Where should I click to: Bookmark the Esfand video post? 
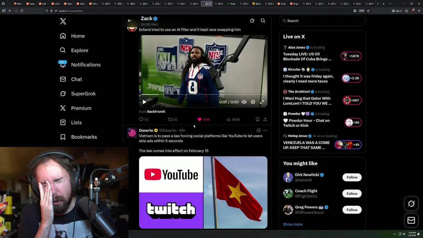tap(257, 119)
